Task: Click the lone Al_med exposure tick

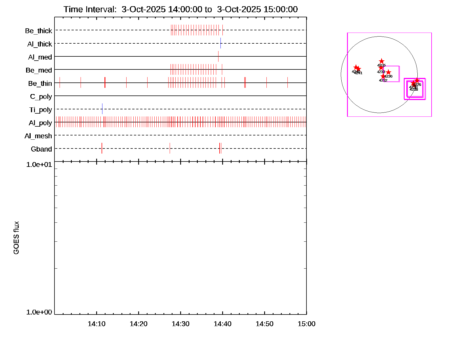Action: (x=218, y=56)
